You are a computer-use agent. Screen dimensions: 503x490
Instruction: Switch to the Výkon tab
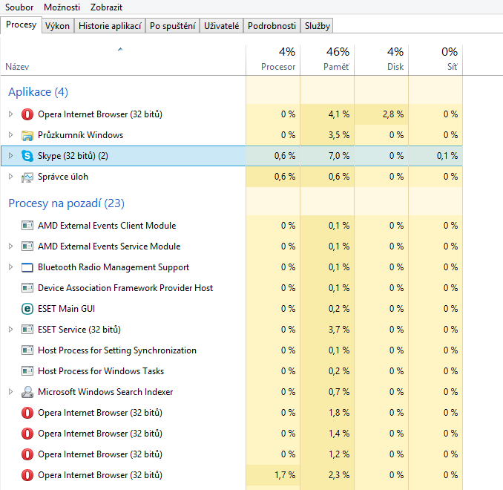(x=57, y=26)
